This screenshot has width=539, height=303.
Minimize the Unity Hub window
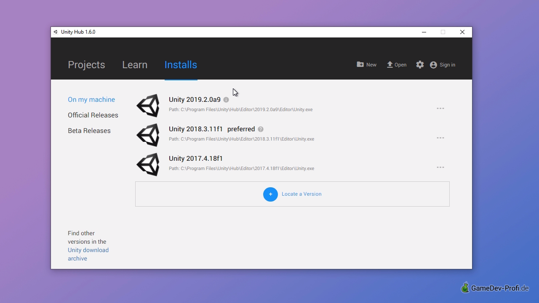tap(424, 32)
